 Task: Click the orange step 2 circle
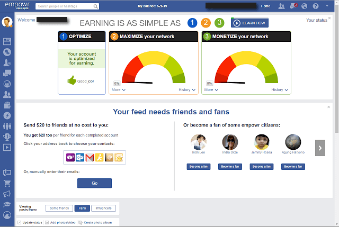tap(206, 23)
